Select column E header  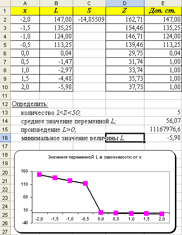(x=163, y=3)
